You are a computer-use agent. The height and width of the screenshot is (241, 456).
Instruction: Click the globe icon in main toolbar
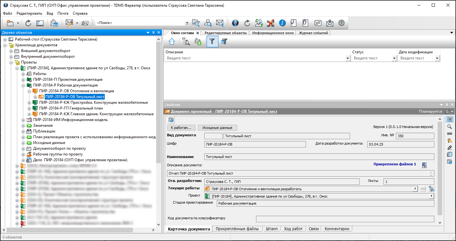point(341,23)
